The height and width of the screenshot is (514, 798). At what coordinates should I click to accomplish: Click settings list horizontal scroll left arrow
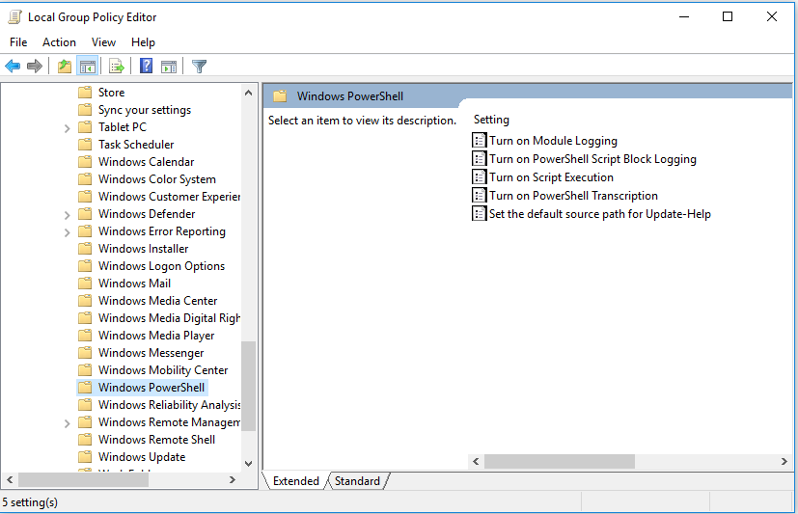pyautogui.click(x=476, y=461)
